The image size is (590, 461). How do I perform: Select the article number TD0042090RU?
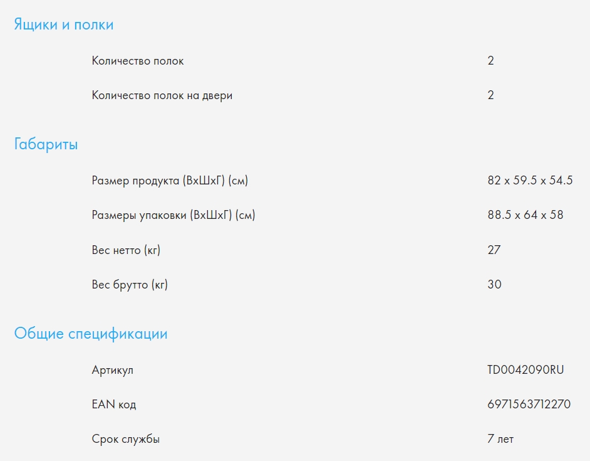[525, 370]
